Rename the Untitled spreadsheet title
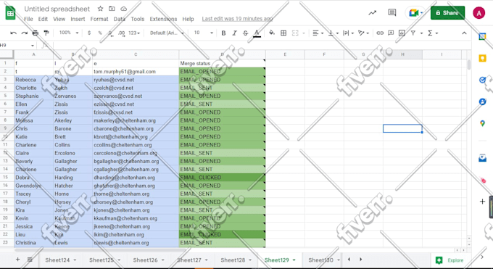 pyautogui.click(x=57, y=9)
